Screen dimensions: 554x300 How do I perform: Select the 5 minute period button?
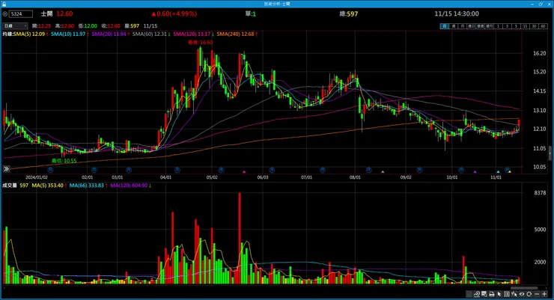516,26
